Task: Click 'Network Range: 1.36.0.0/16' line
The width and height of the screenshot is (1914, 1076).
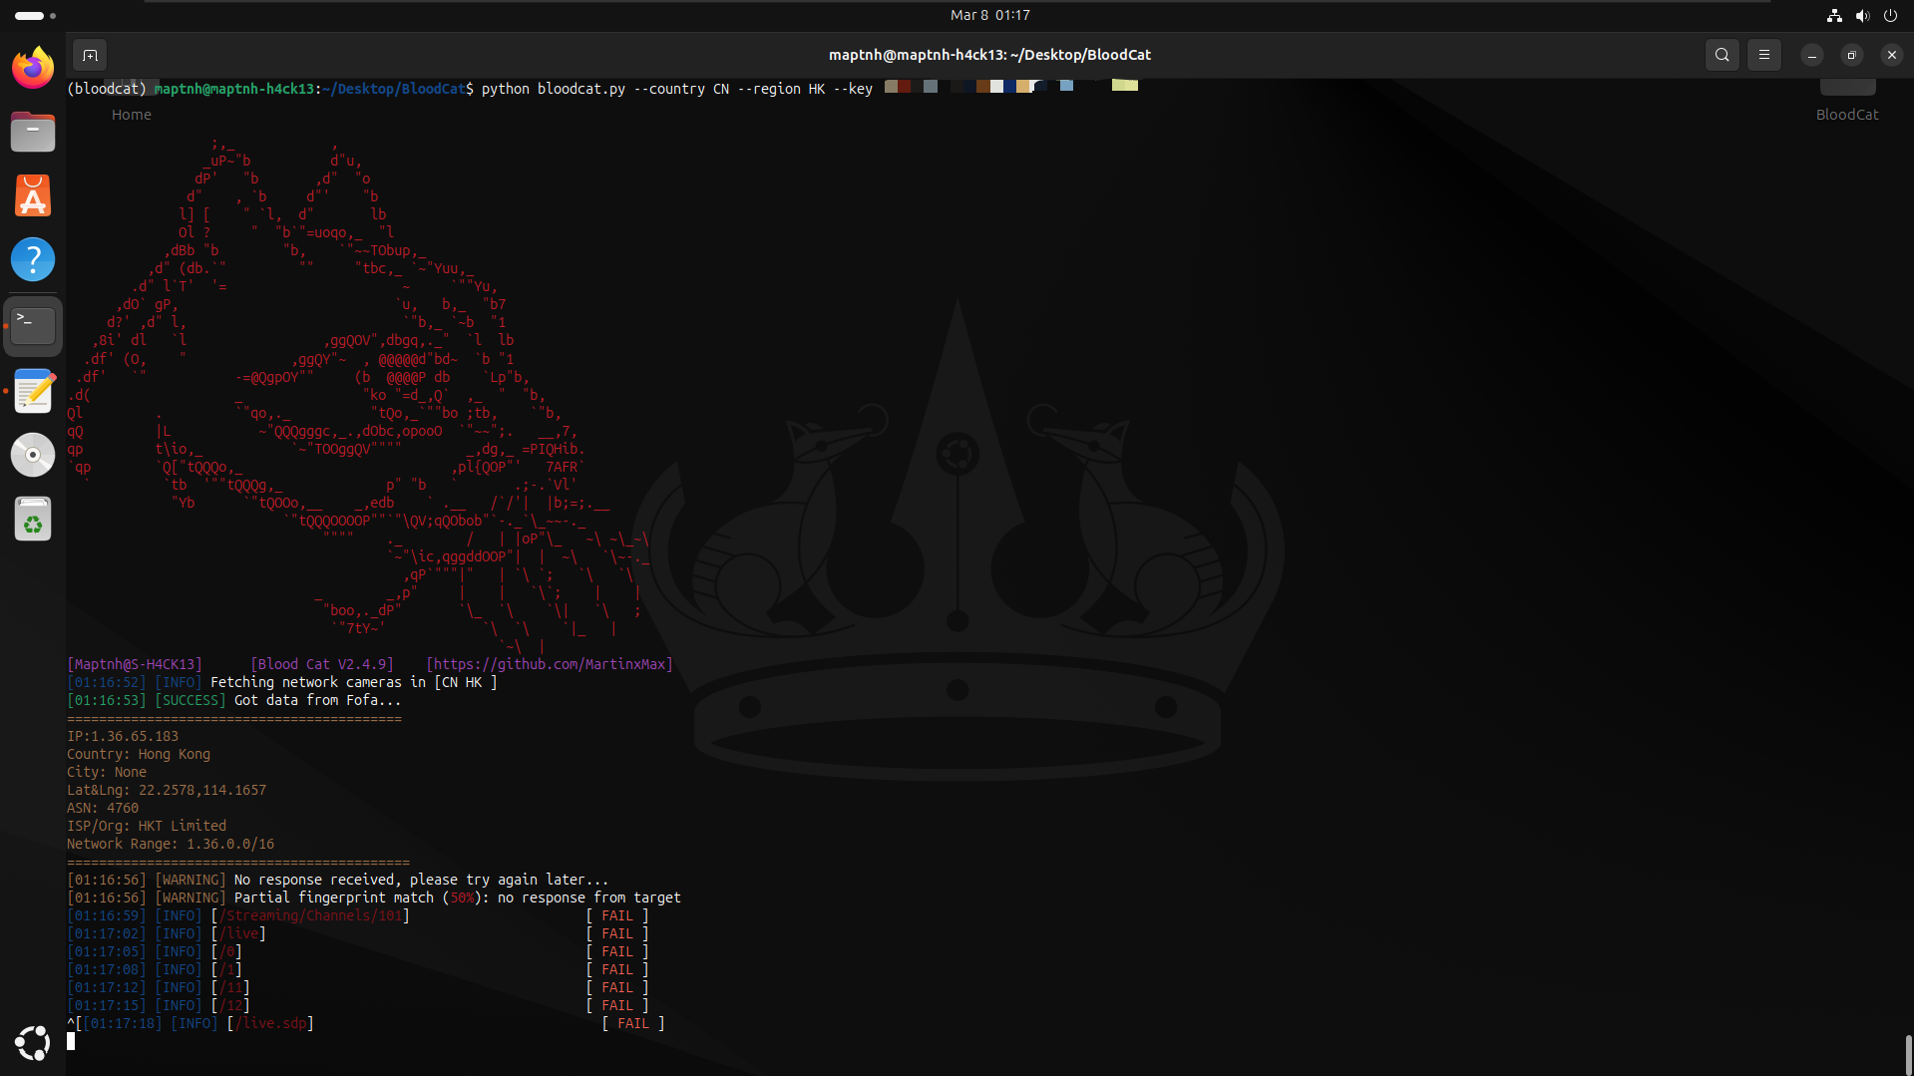Action: click(171, 844)
